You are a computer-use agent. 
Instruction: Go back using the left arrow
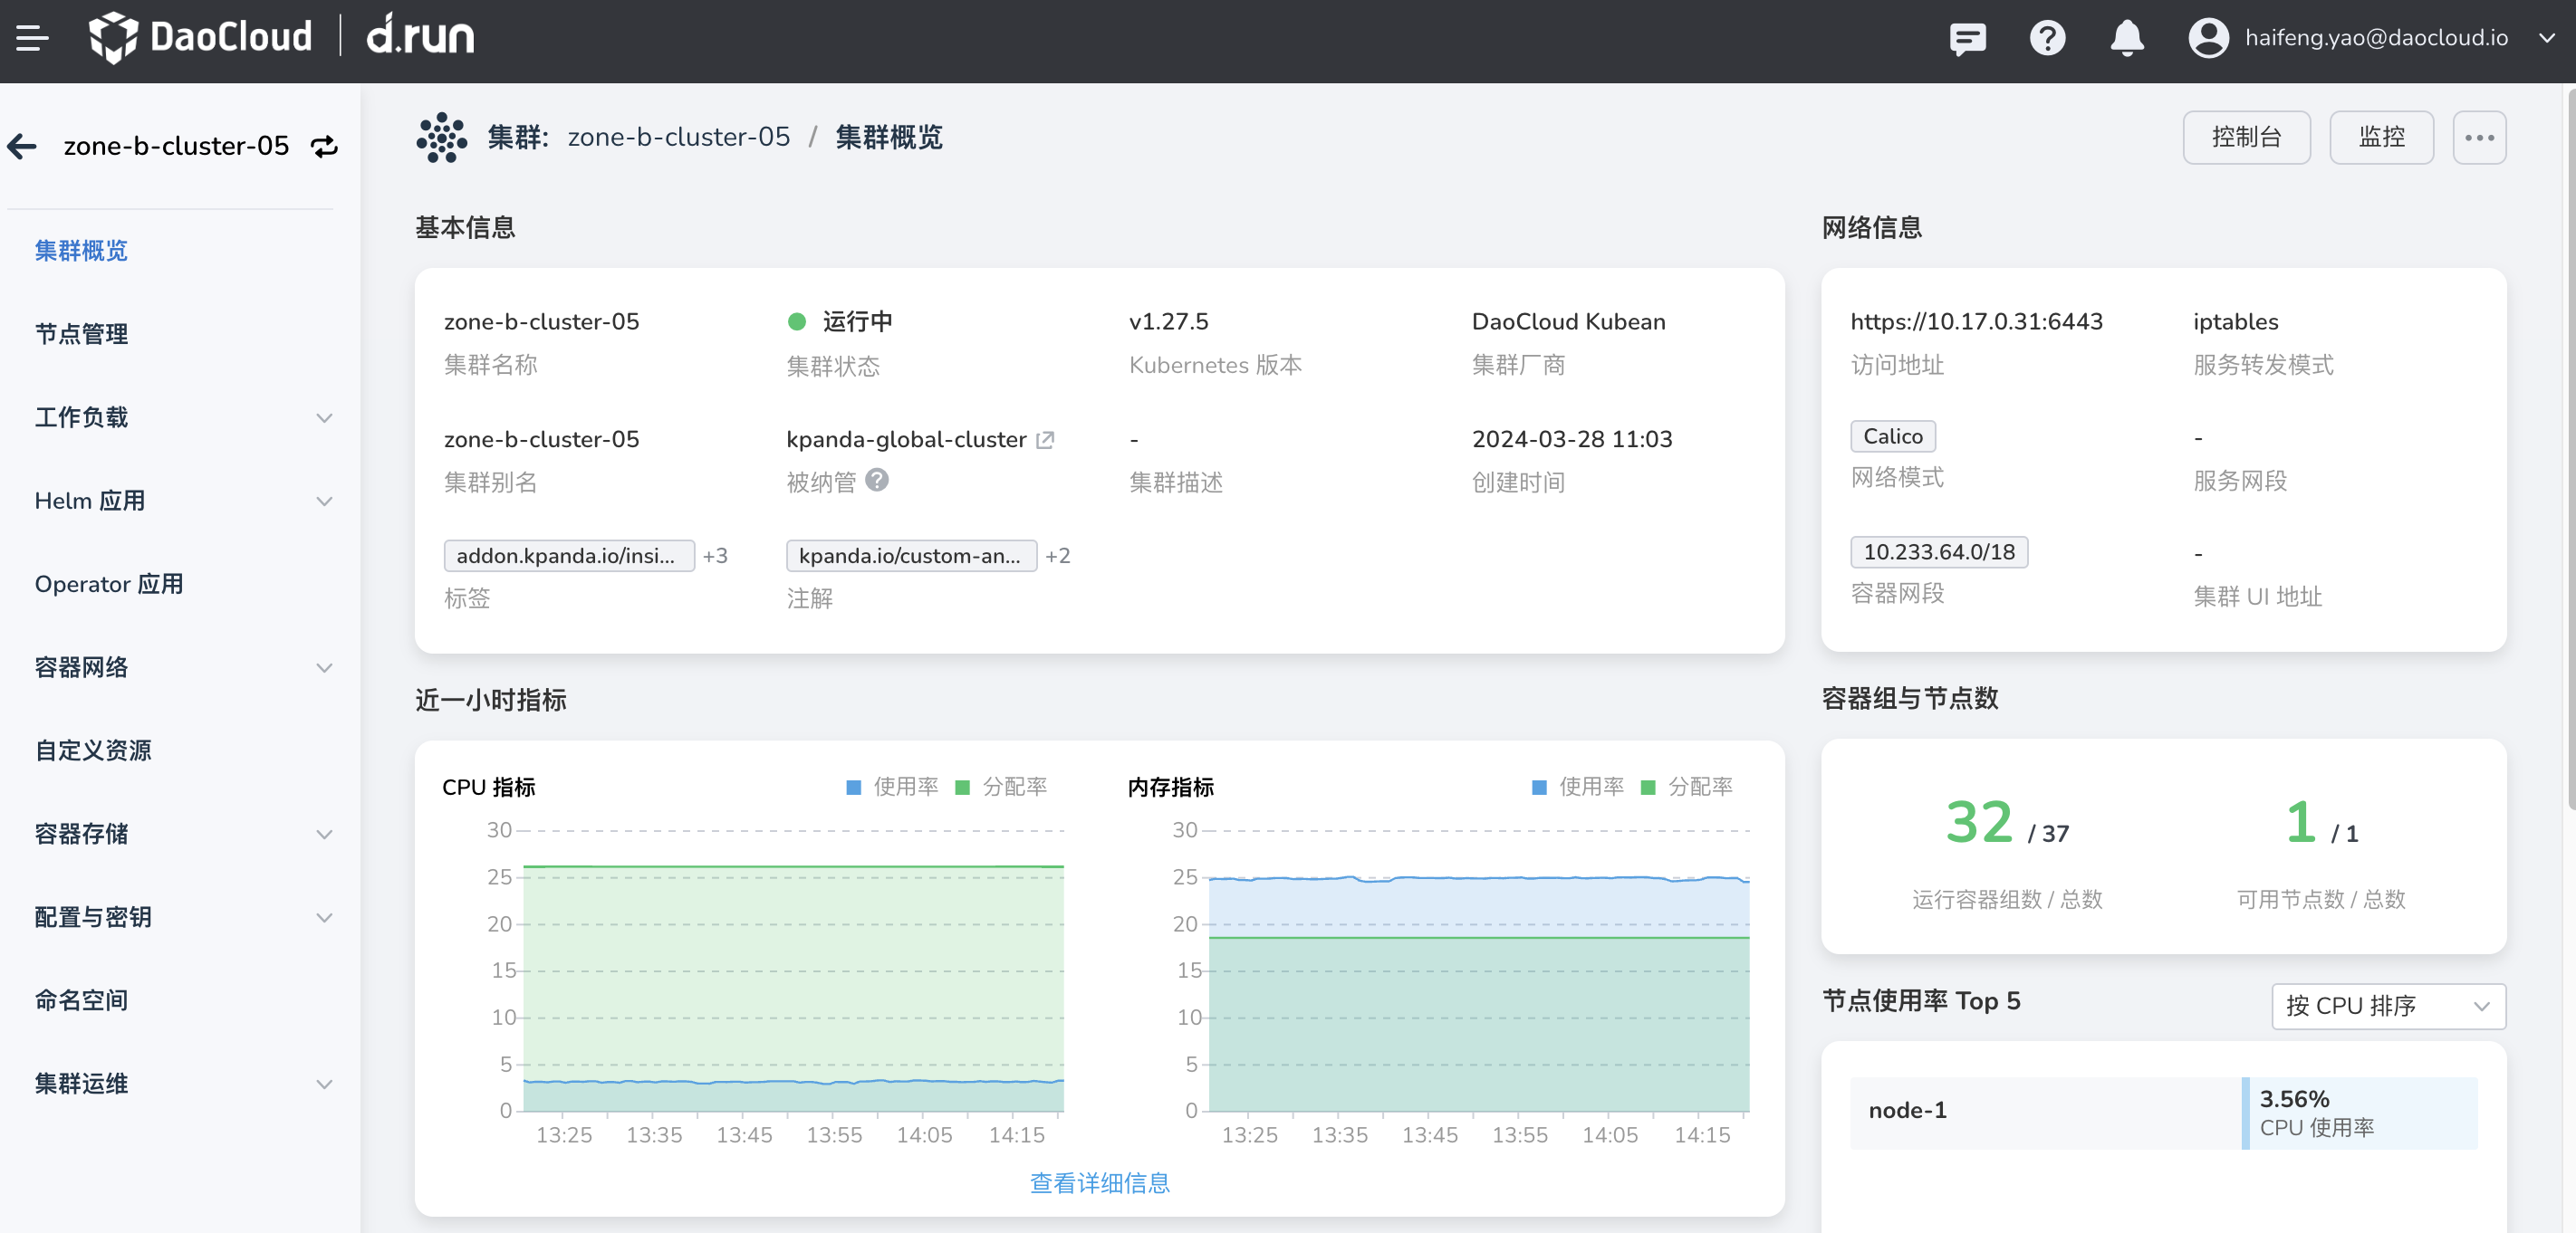(x=22, y=146)
